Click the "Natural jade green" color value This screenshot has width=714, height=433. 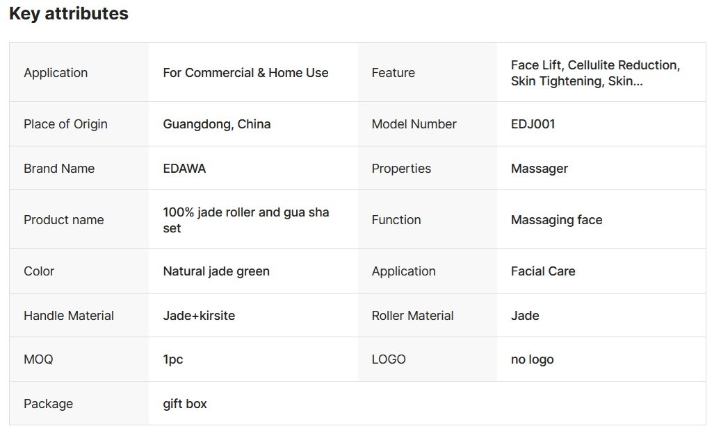pyautogui.click(x=216, y=271)
